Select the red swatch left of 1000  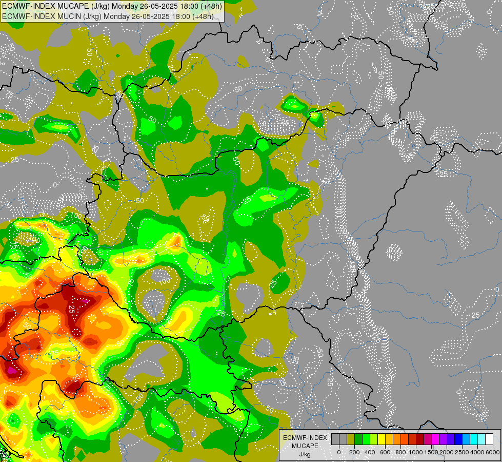[412, 439]
